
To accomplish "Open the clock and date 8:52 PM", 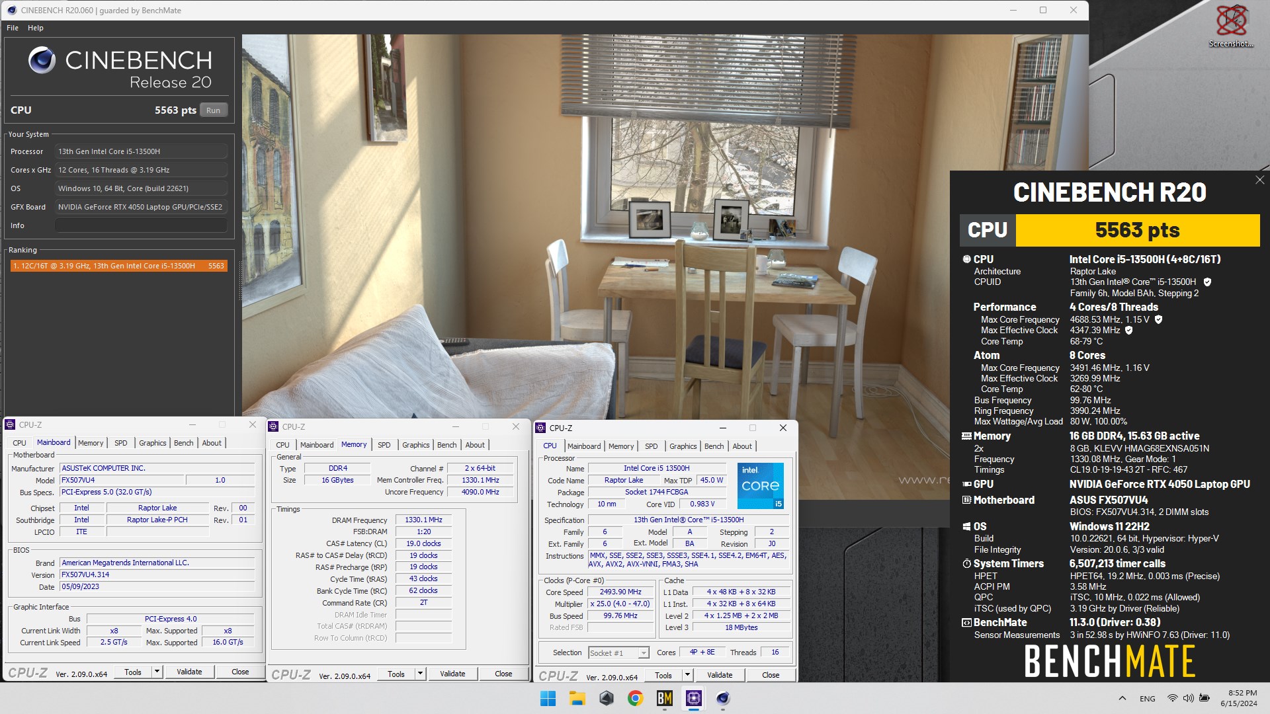I will tap(1238, 698).
